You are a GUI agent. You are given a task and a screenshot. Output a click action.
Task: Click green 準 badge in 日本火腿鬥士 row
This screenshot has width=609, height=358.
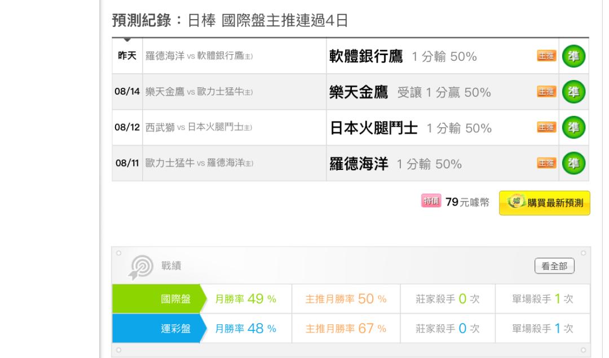(573, 128)
